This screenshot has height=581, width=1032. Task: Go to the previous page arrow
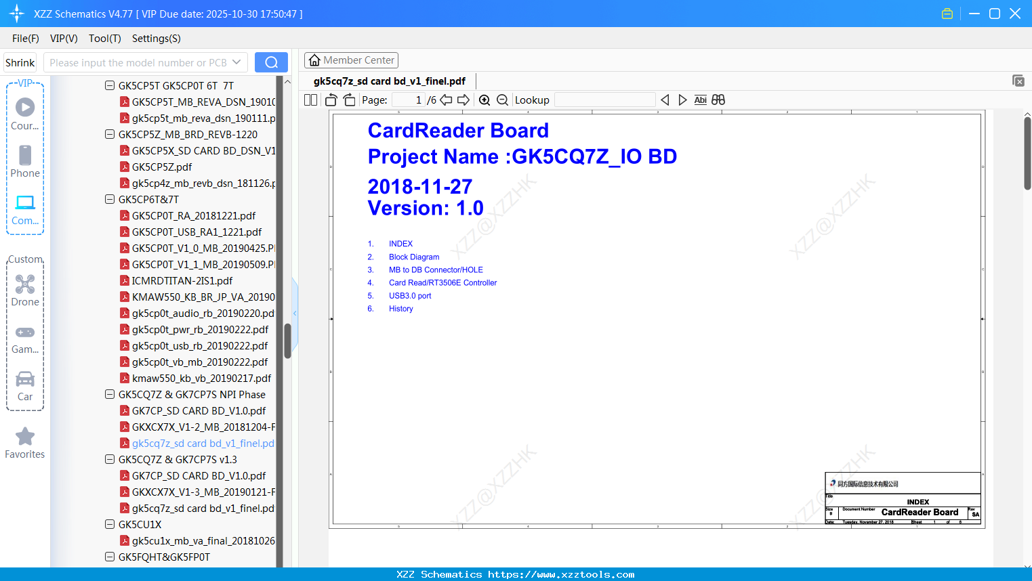click(446, 100)
